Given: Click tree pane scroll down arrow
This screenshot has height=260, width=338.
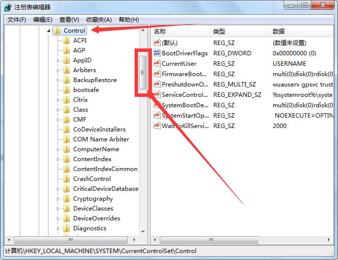Looking at the screenshot, I should coord(143,232).
